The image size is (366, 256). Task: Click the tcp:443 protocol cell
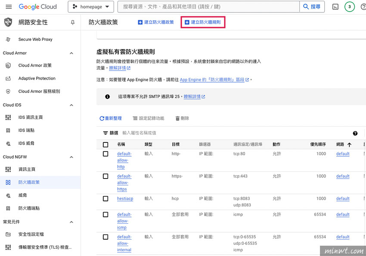[240, 176]
